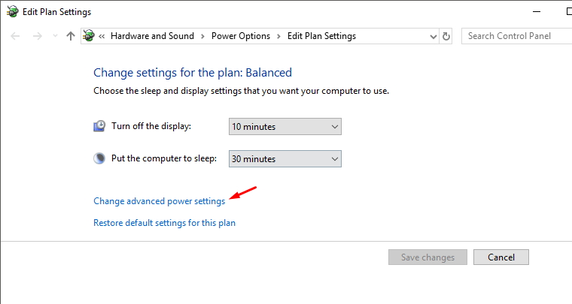This screenshot has height=304, width=572.
Task: Go back using the back arrow
Action: coord(16,36)
